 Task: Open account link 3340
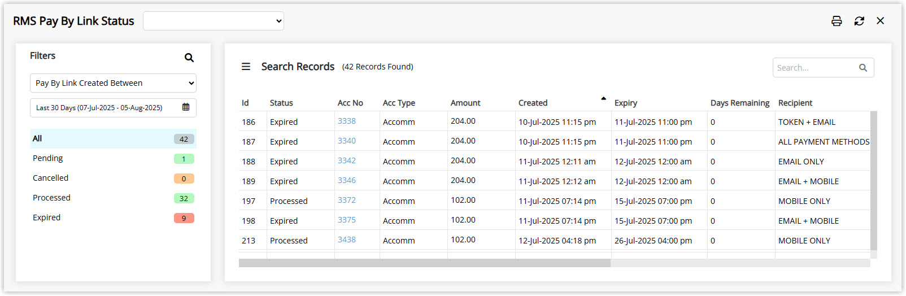pyautogui.click(x=347, y=141)
